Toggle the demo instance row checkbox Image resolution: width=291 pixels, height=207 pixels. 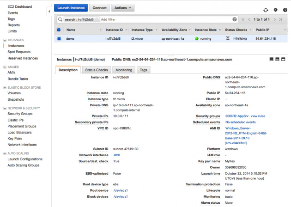coord(59,39)
